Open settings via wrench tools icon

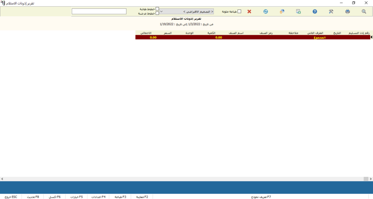pos(331,12)
